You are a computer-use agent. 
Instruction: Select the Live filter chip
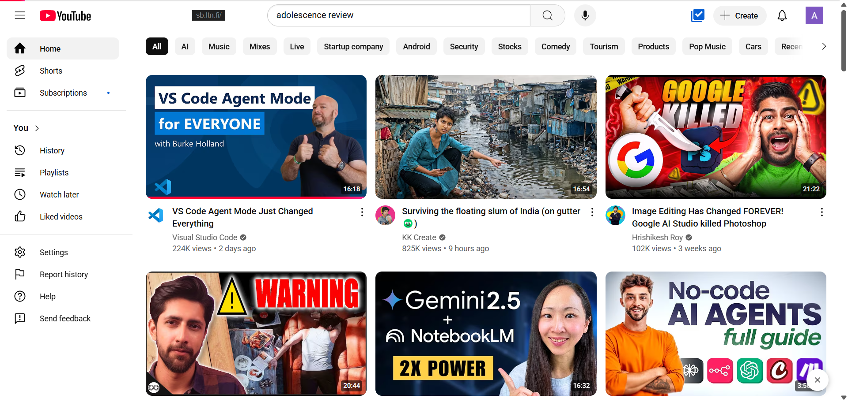(x=297, y=46)
